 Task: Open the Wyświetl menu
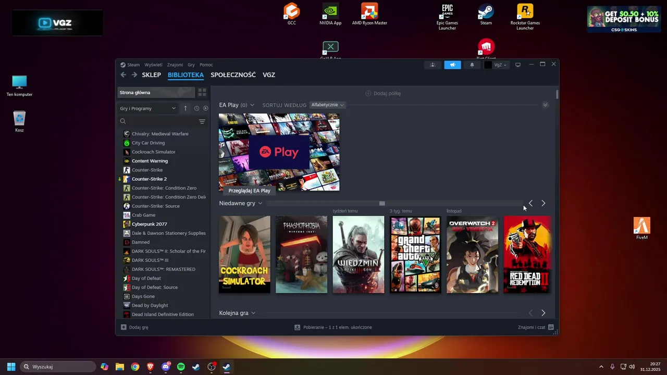coord(153,65)
